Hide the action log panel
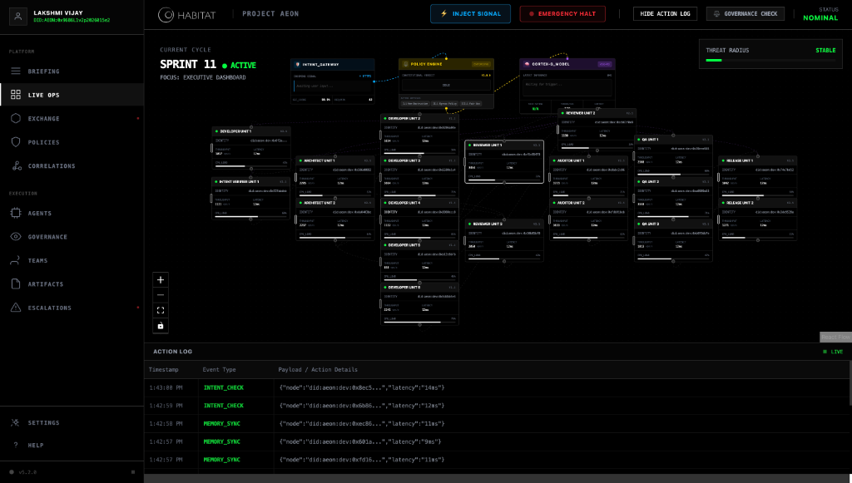This screenshot has width=852, height=483. (665, 14)
